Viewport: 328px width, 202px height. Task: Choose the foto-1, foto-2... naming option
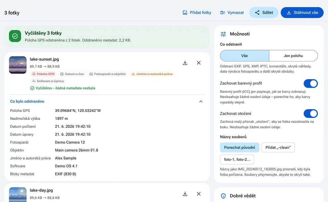coord(237,160)
